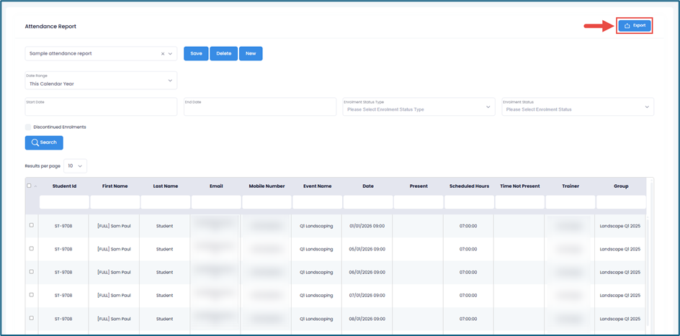Sort by the Student Id column header
This screenshot has height=336, width=680.
tap(64, 186)
